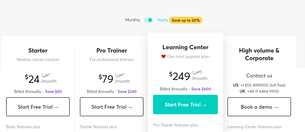Start free trial for Pro Trainer plan
This screenshot has height=132, width=305.
pyautogui.click(x=112, y=107)
